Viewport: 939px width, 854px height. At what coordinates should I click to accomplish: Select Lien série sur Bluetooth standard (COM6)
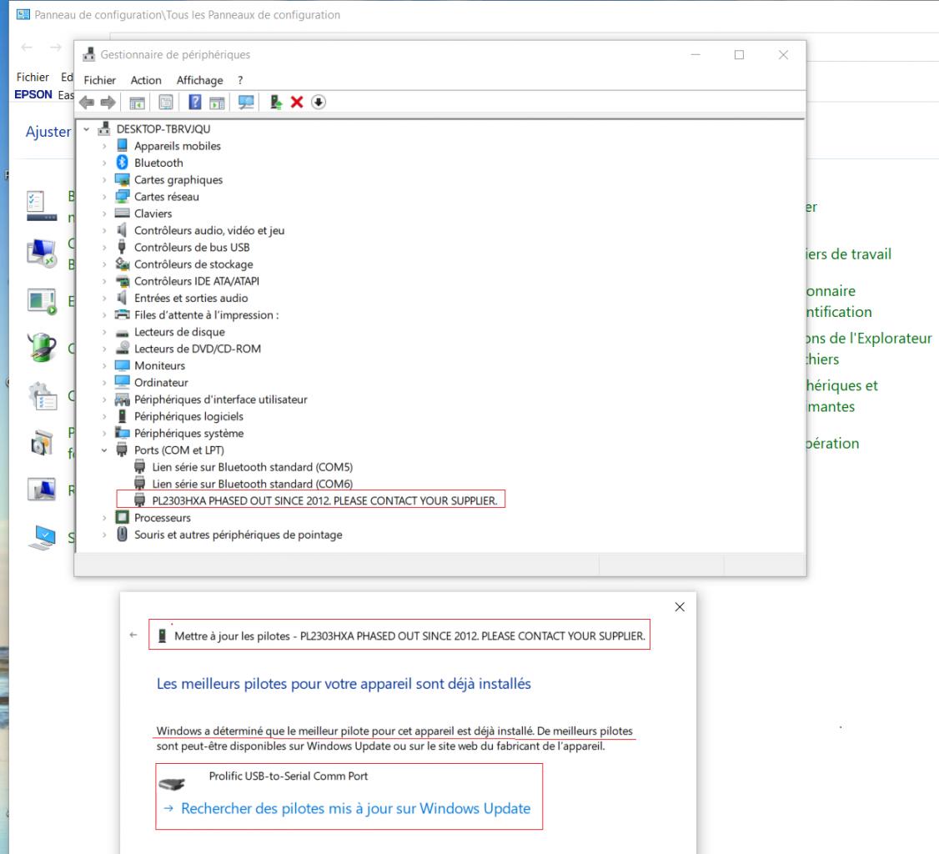(252, 484)
